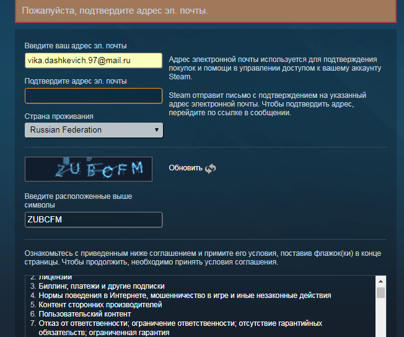Click the empty confirm email address field
The height and width of the screenshot is (337, 404).
click(94, 96)
